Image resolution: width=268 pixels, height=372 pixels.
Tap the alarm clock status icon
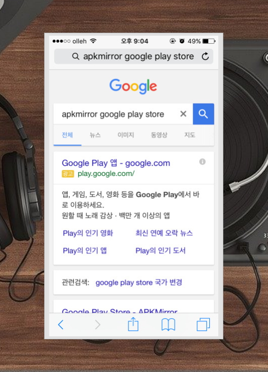pos(182,41)
